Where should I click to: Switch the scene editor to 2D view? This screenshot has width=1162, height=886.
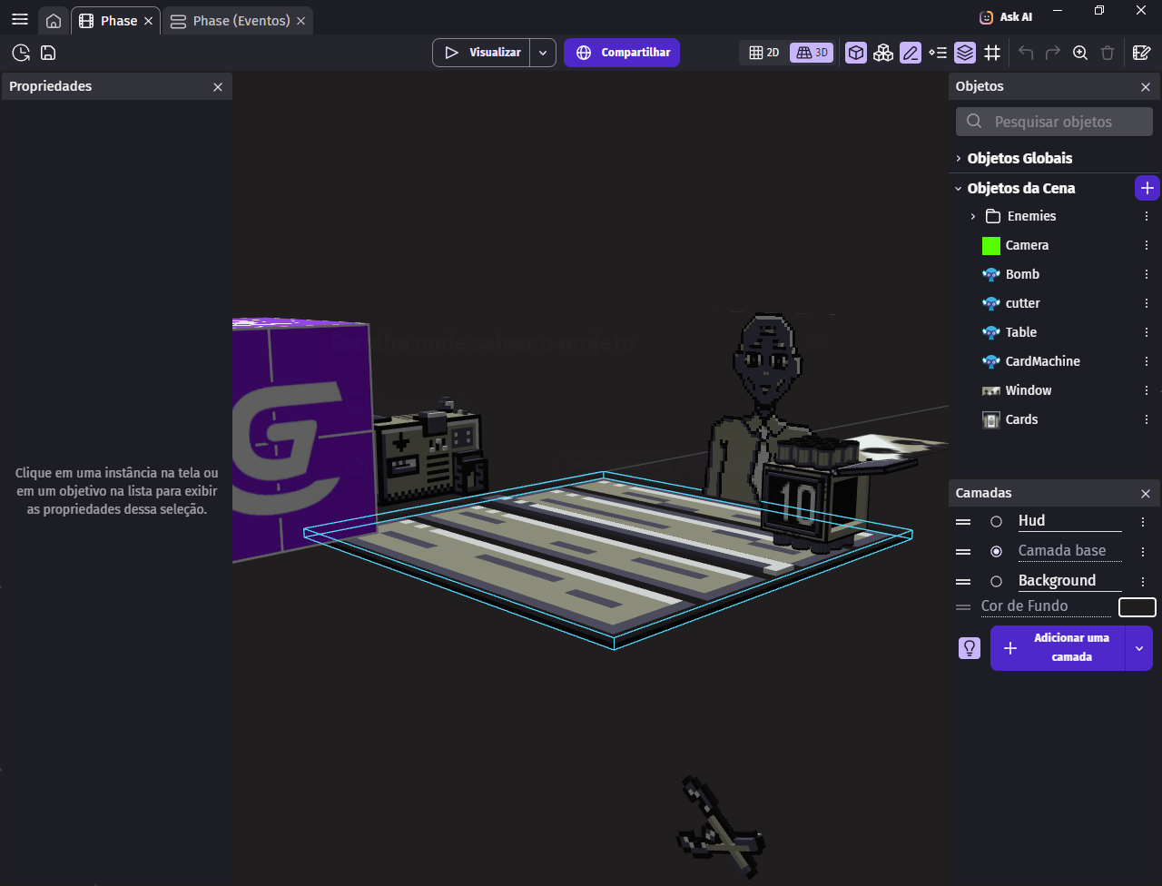pyautogui.click(x=763, y=53)
